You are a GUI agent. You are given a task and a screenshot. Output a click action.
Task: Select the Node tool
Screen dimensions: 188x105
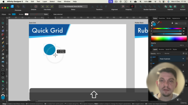point(3,27)
